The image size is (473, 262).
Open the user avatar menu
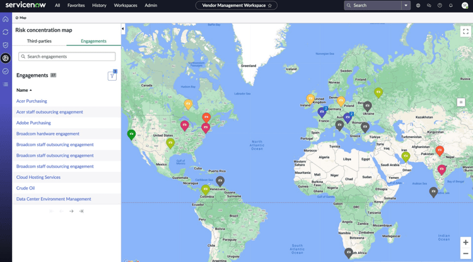point(465,6)
